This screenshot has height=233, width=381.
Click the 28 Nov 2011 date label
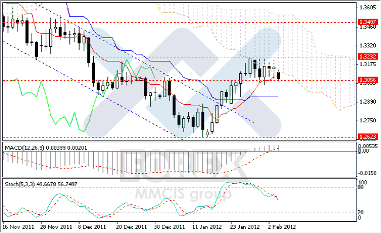pyautogui.click(x=56, y=227)
